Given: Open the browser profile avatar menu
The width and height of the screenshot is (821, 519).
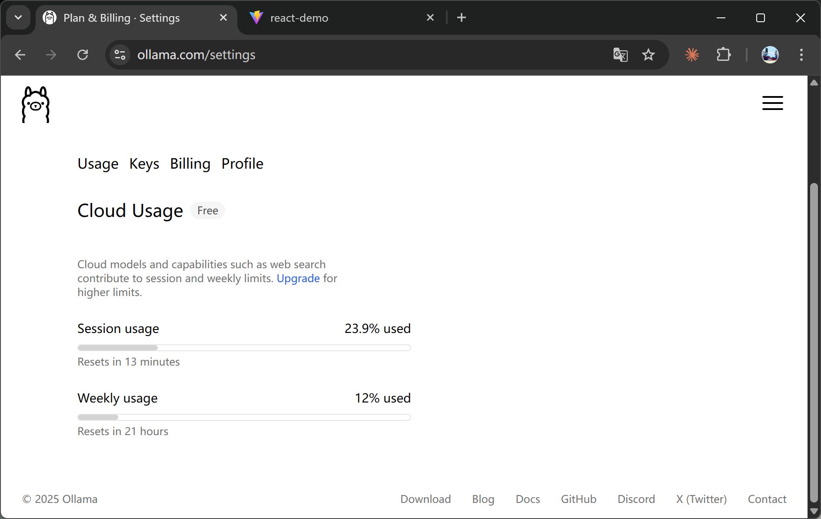Looking at the screenshot, I should point(770,55).
